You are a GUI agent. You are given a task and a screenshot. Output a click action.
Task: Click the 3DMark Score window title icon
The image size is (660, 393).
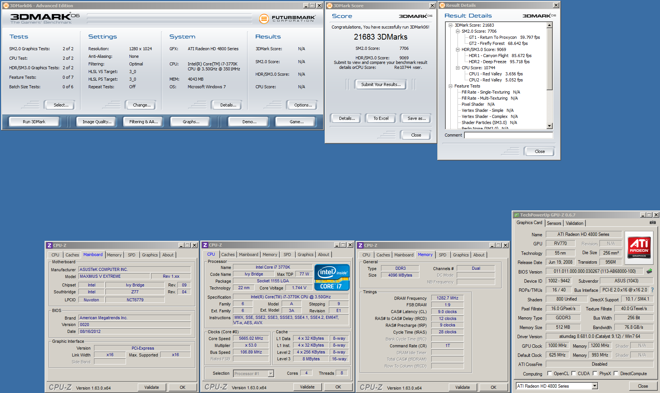pos(330,6)
